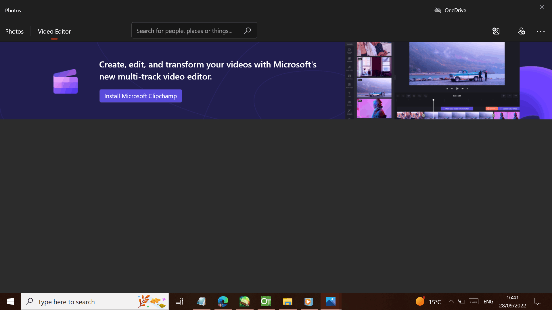Click the search magnifier icon
Image resolution: width=552 pixels, height=310 pixels.
[247, 31]
